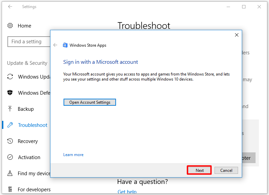Maximize the Settings window

click(x=243, y=7)
